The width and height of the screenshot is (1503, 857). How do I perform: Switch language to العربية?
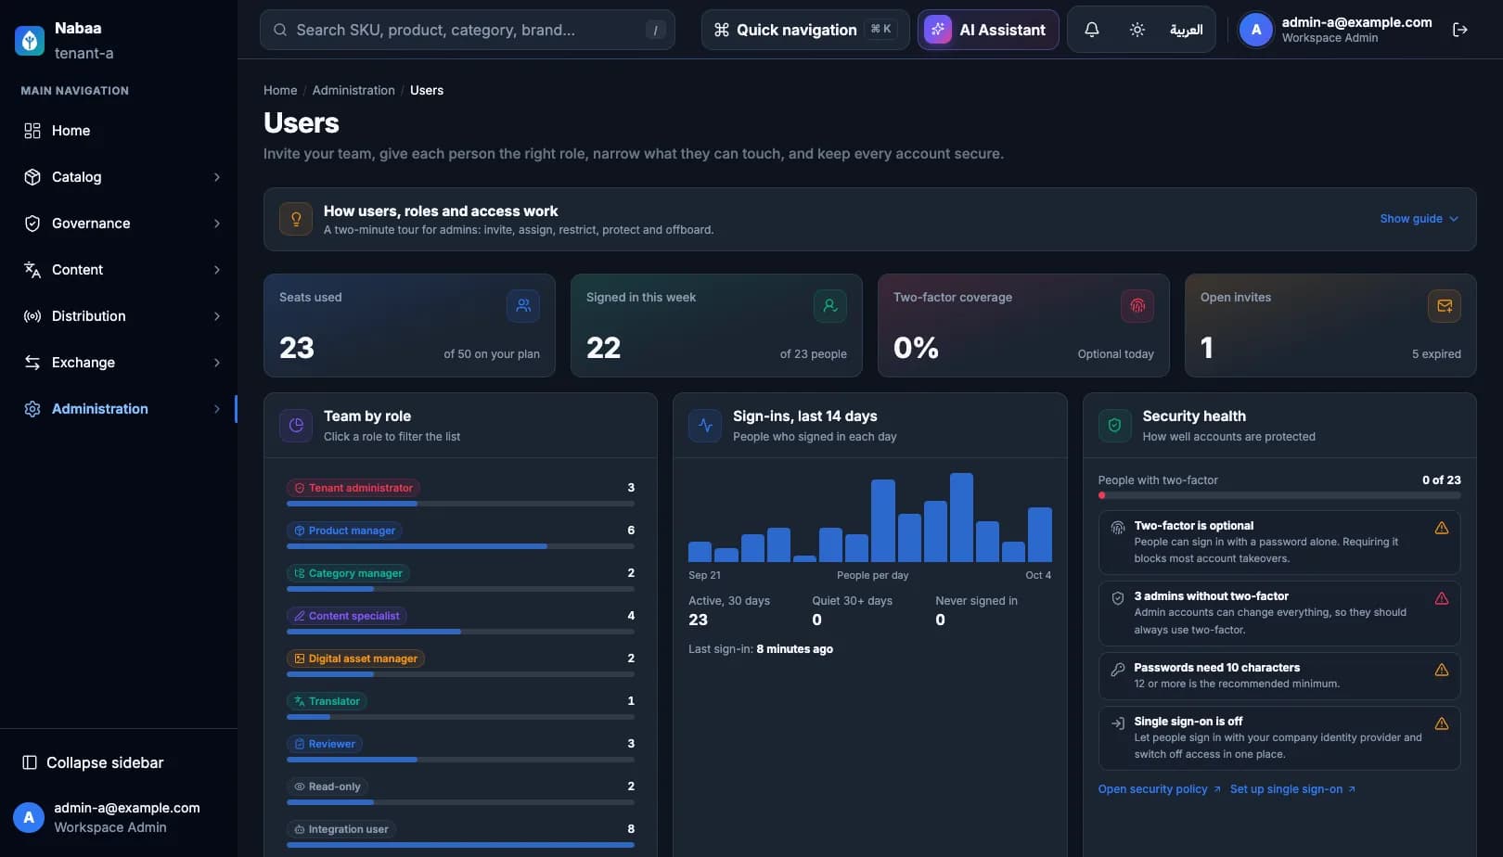1186,30
